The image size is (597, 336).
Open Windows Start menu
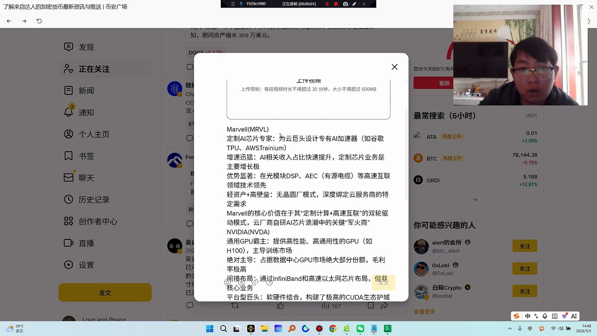point(210,329)
